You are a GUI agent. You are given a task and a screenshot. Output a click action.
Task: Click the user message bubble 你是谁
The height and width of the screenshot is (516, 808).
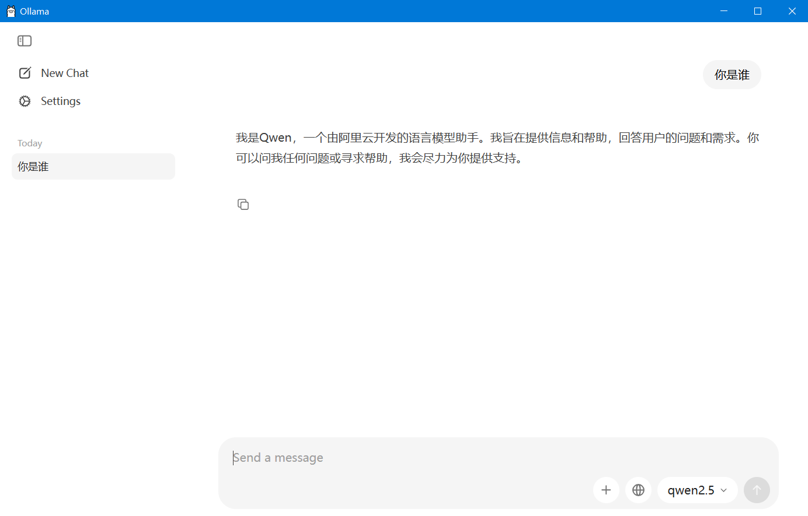tap(732, 75)
